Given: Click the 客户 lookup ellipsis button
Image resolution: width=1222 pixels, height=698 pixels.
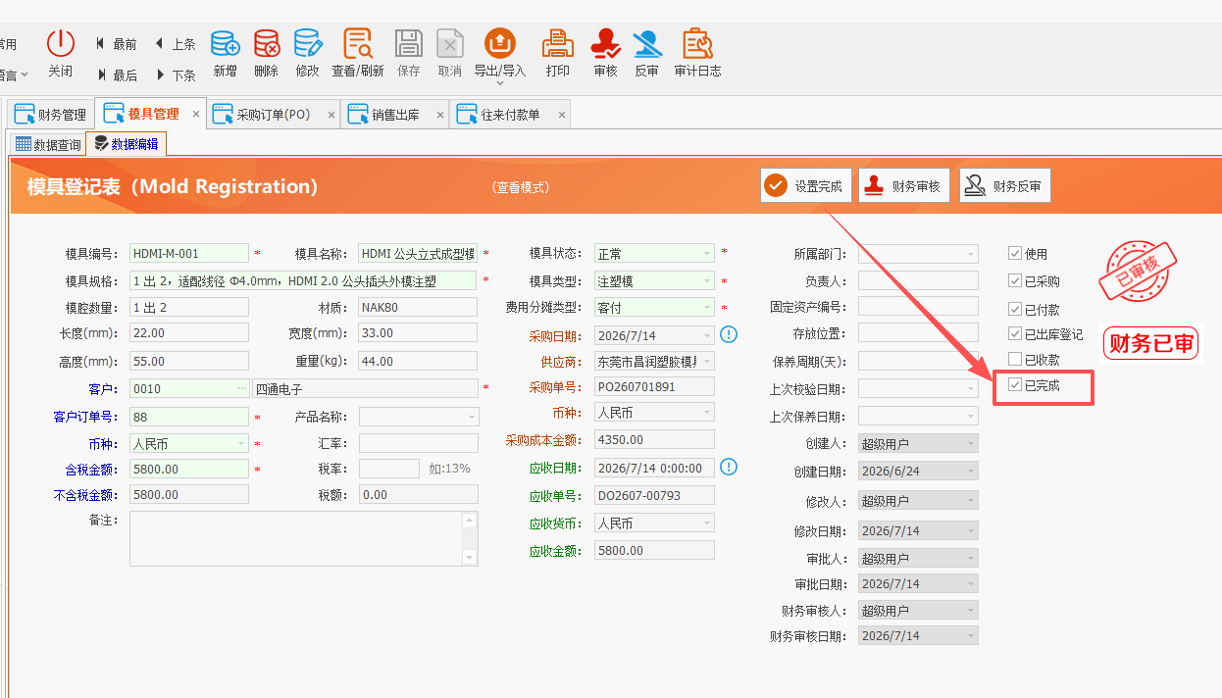Looking at the screenshot, I should tap(242, 389).
